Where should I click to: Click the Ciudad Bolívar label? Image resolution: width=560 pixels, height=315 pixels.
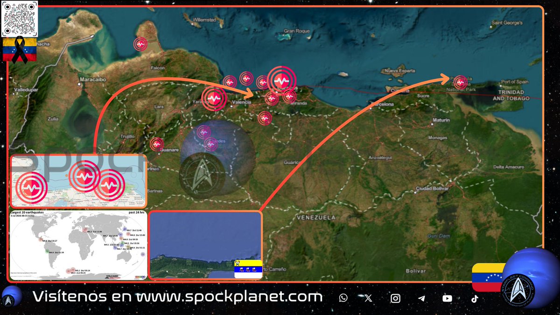(433, 189)
